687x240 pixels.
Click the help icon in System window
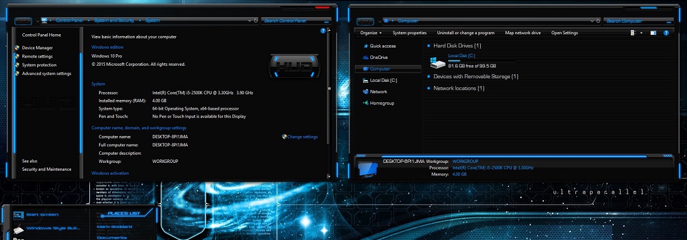tap(323, 31)
